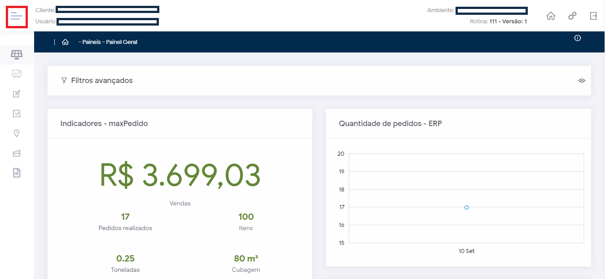Toggle filter visibility with the eye icon
This screenshot has width=605, height=279.
coord(582,81)
